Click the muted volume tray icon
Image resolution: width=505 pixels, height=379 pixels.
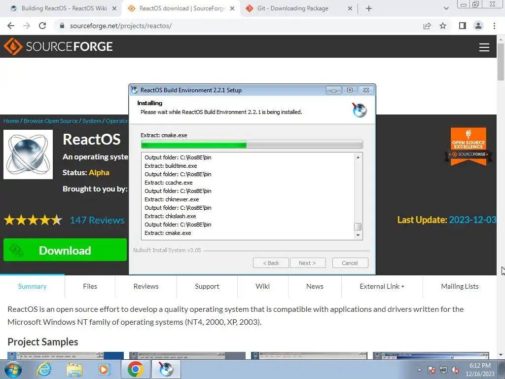tap(455, 370)
